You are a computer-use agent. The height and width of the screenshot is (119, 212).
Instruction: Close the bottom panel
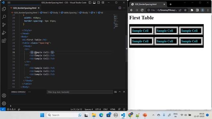pyautogui.click(x=124, y=92)
